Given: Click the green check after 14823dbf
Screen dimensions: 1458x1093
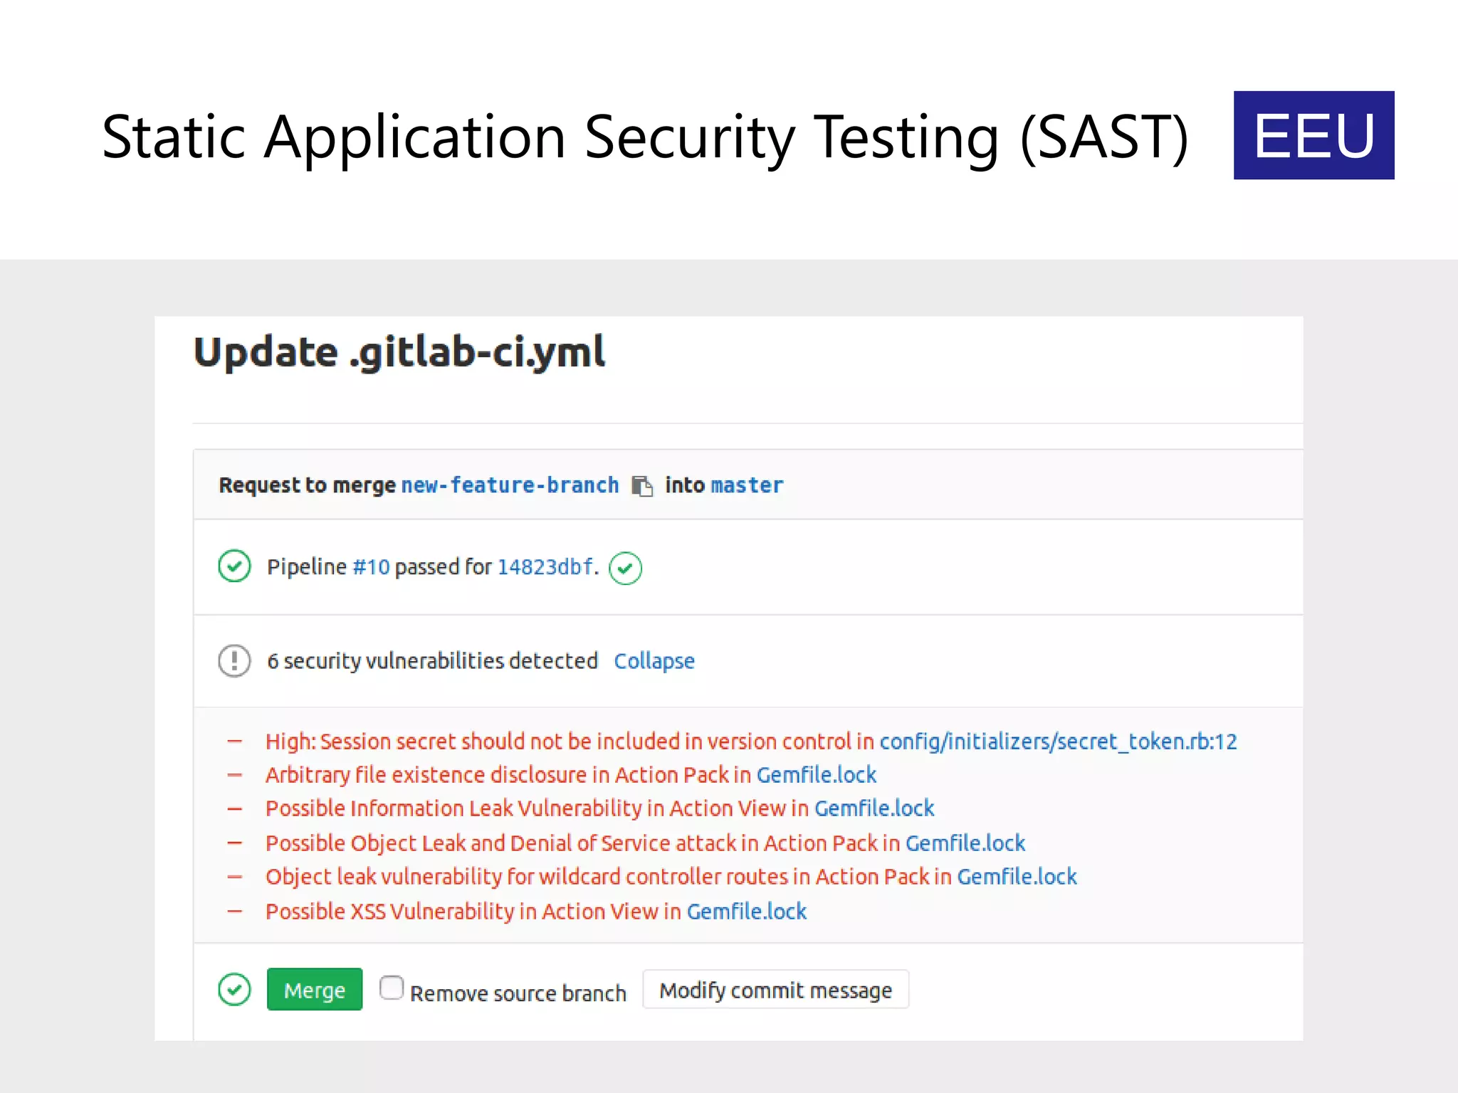Looking at the screenshot, I should 625,569.
